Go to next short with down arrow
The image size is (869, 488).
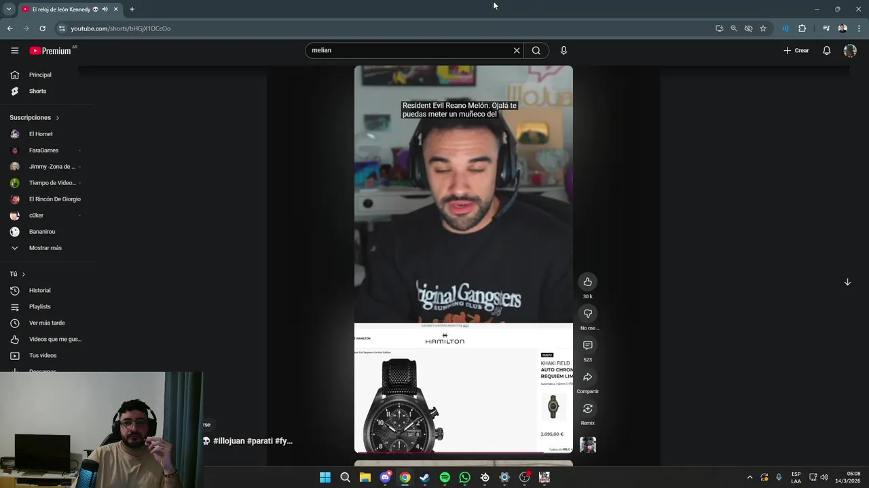(x=847, y=282)
